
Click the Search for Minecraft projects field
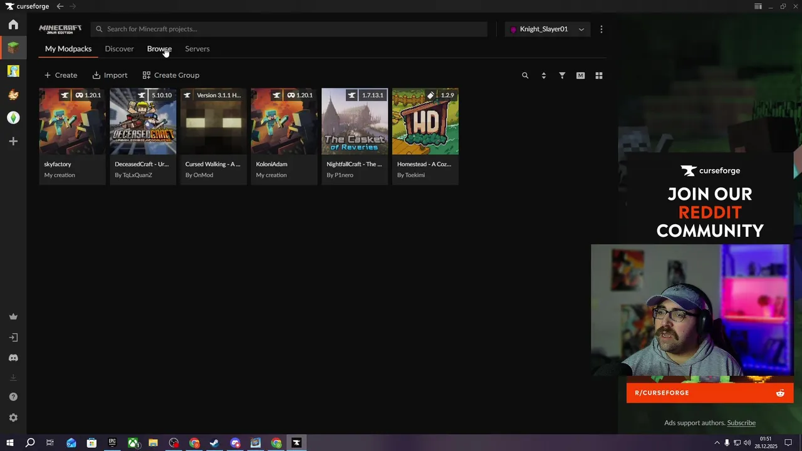[289, 29]
